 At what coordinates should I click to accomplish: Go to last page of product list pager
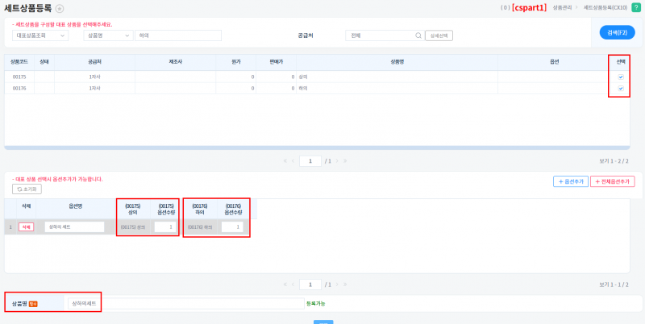345,161
